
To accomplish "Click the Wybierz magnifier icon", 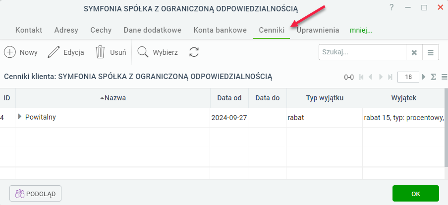I will pos(143,52).
